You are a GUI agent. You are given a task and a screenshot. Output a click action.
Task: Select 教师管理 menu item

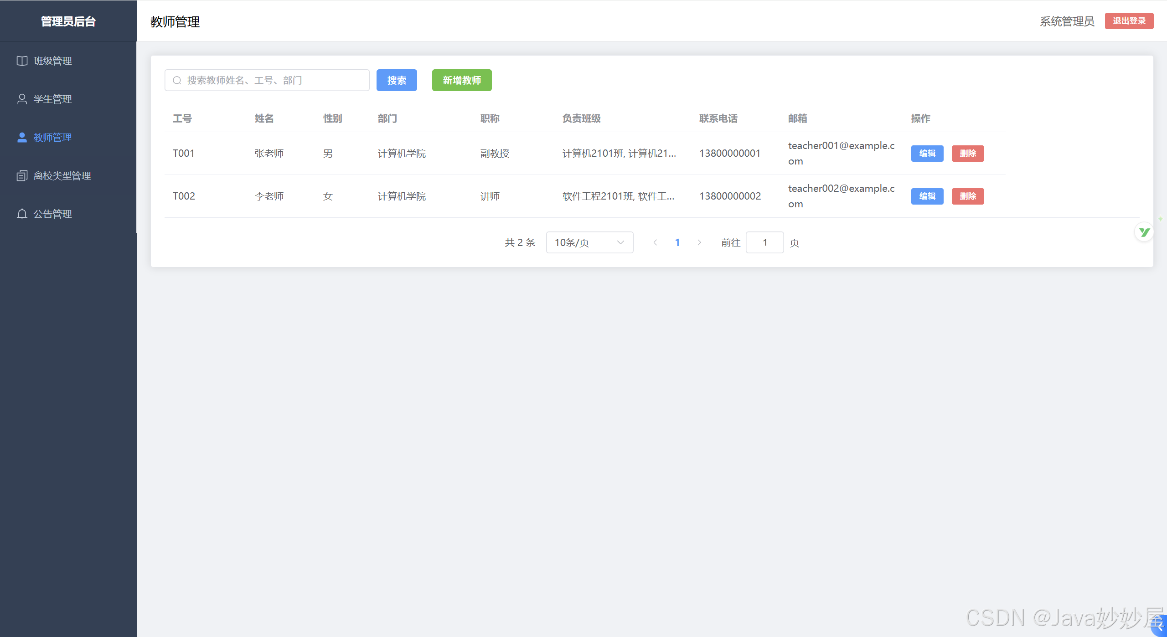coord(68,138)
